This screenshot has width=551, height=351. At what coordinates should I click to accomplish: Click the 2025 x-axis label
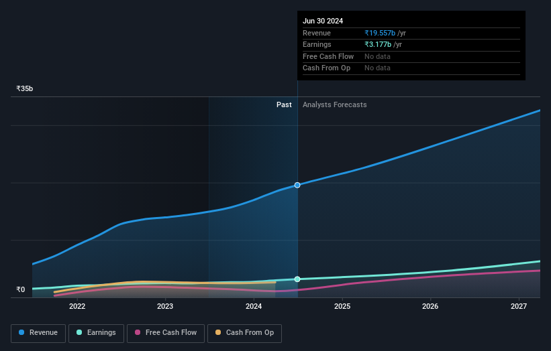click(x=342, y=307)
